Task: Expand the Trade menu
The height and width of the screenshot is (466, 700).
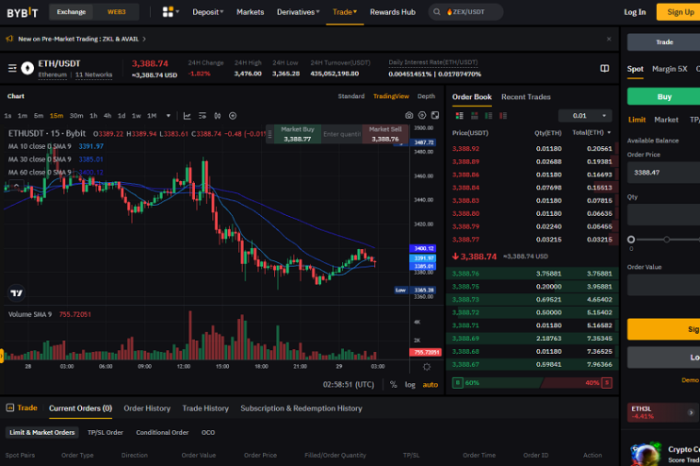Action: pyautogui.click(x=344, y=12)
